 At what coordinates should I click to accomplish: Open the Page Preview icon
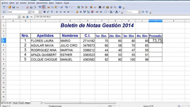(x=35, y=7)
